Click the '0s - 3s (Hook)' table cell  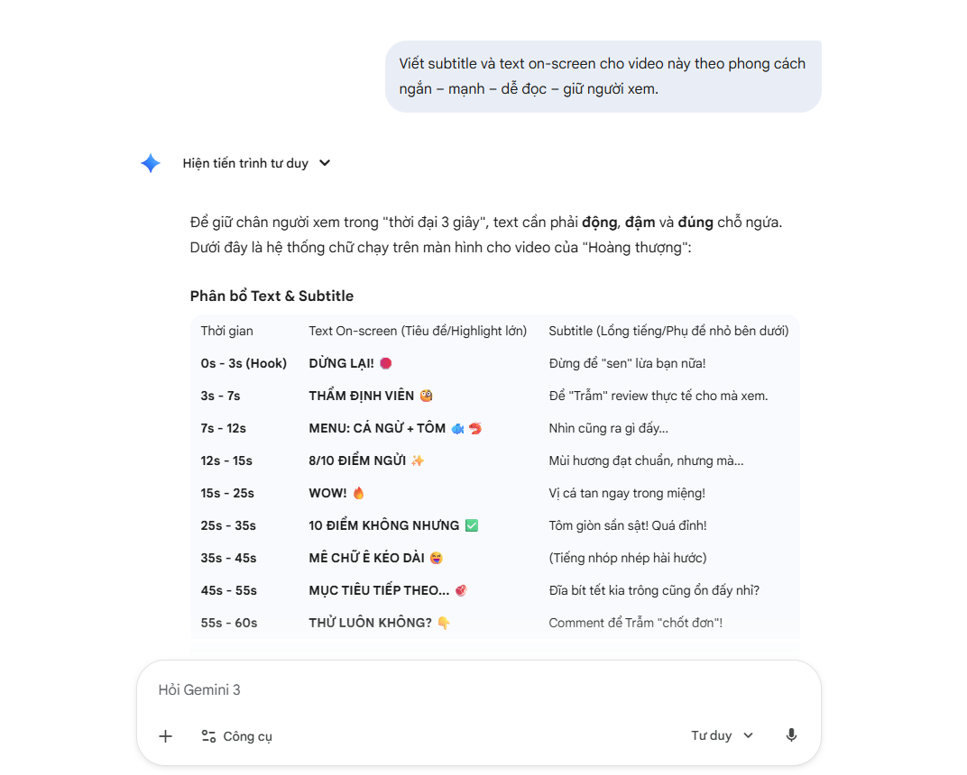coord(244,363)
